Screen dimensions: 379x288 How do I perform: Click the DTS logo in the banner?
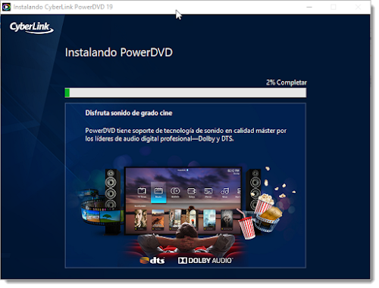pos(152,260)
